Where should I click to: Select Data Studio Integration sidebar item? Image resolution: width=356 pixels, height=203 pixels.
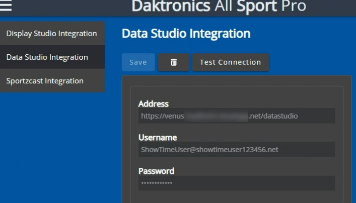click(x=47, y=57)
